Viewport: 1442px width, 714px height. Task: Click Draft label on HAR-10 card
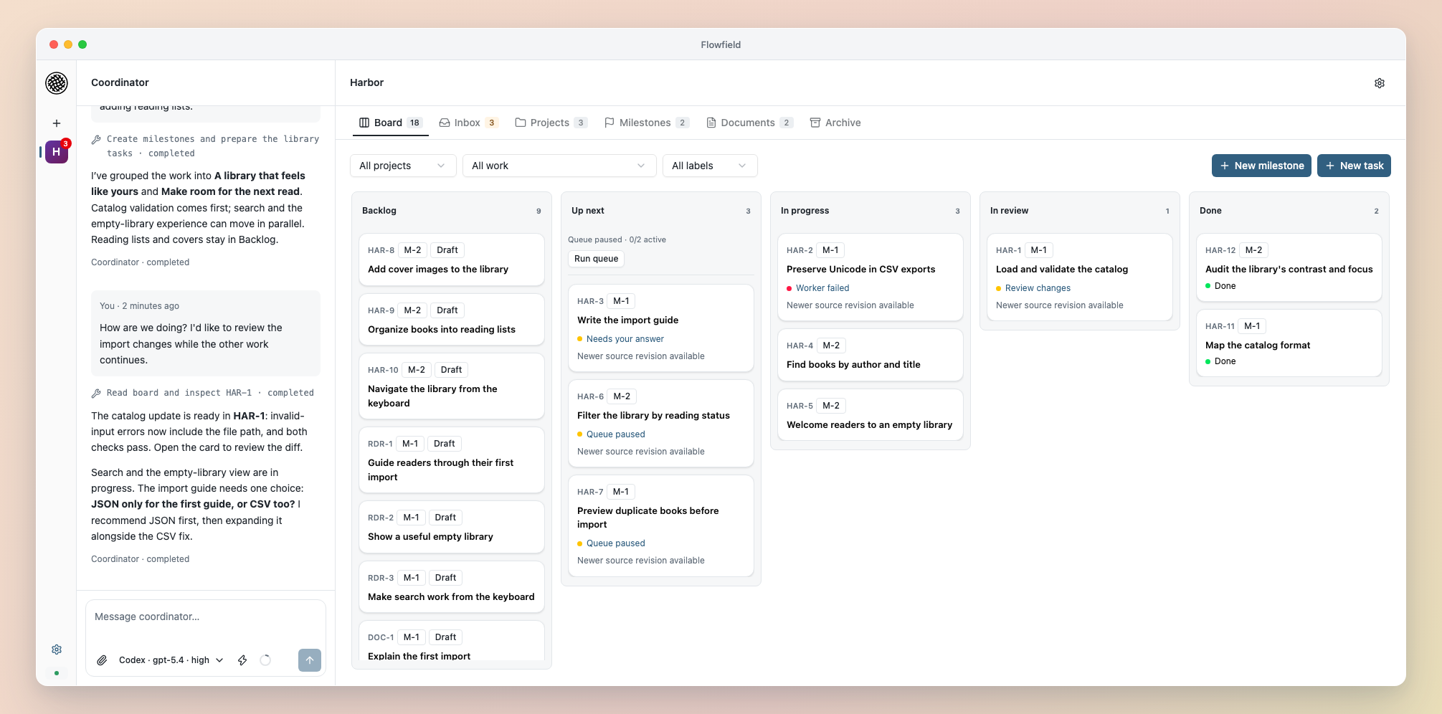click(x=451, y=370)
